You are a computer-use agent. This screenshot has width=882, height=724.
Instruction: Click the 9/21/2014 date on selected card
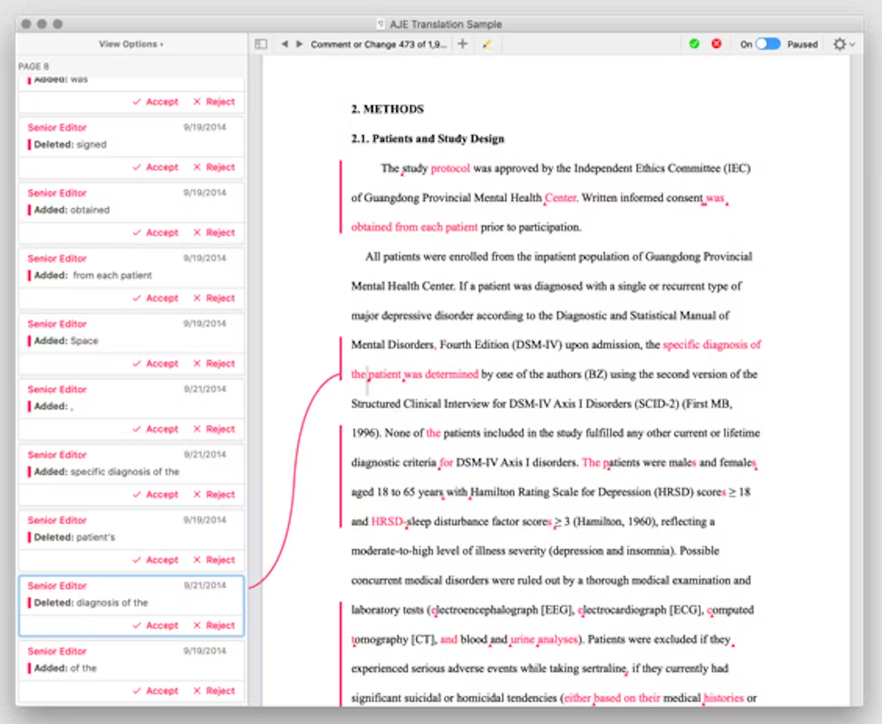[x=205, y=586]
